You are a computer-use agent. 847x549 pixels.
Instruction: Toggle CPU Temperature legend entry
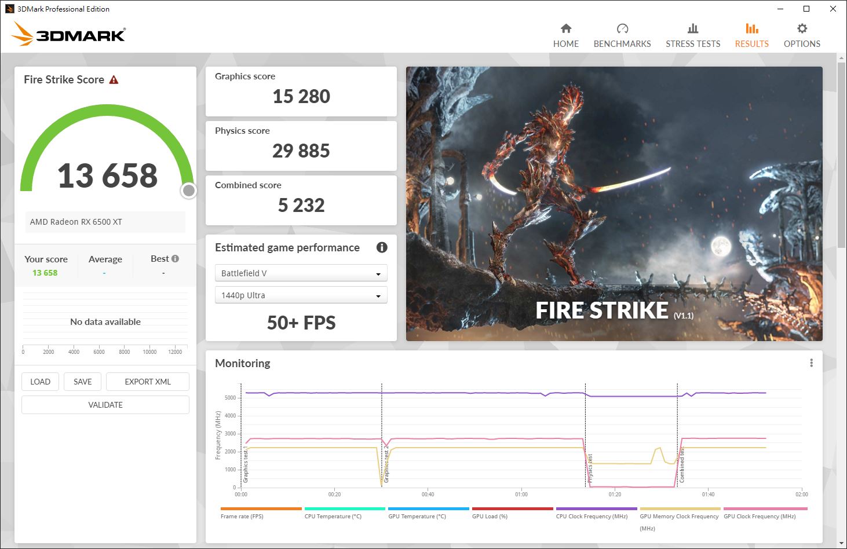pyautogui.click(x=345, y=513)
